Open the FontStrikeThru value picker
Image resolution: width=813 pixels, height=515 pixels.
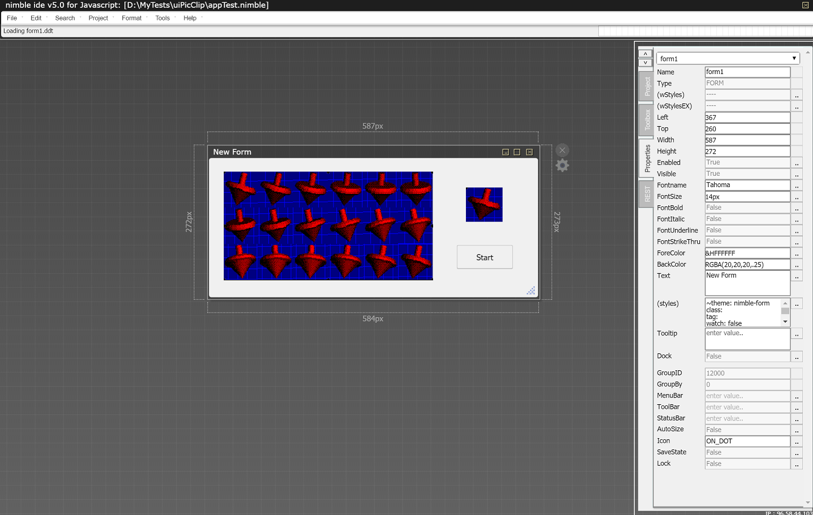797,242
